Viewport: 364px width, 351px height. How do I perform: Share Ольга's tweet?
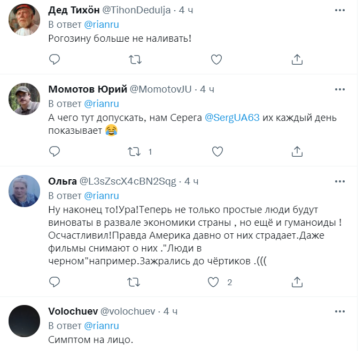(x=297, y=282)
